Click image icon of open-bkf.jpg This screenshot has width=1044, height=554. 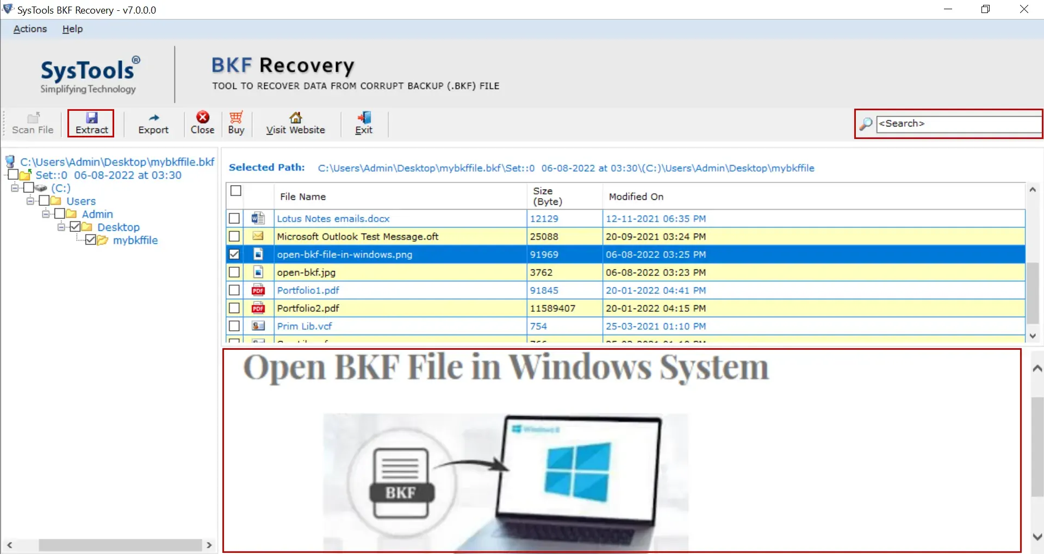tap(258, 272)
